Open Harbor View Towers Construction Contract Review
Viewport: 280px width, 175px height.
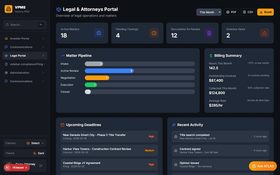click(109, 150)
